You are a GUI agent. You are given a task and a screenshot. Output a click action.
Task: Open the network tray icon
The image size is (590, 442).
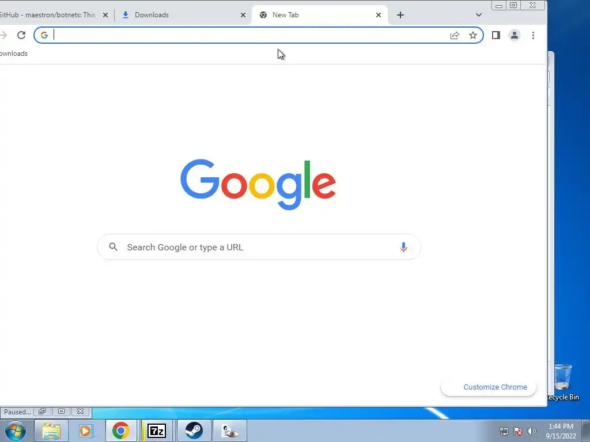tap(504, 431)
